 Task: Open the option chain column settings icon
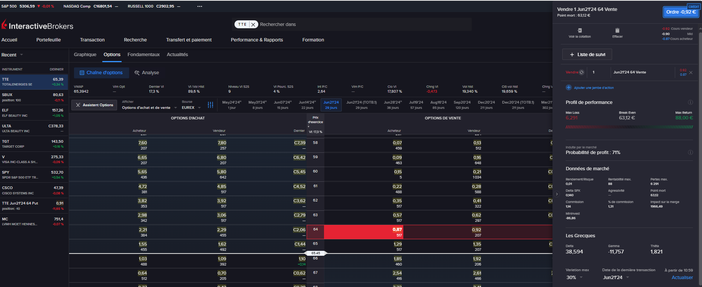(210, 105)
